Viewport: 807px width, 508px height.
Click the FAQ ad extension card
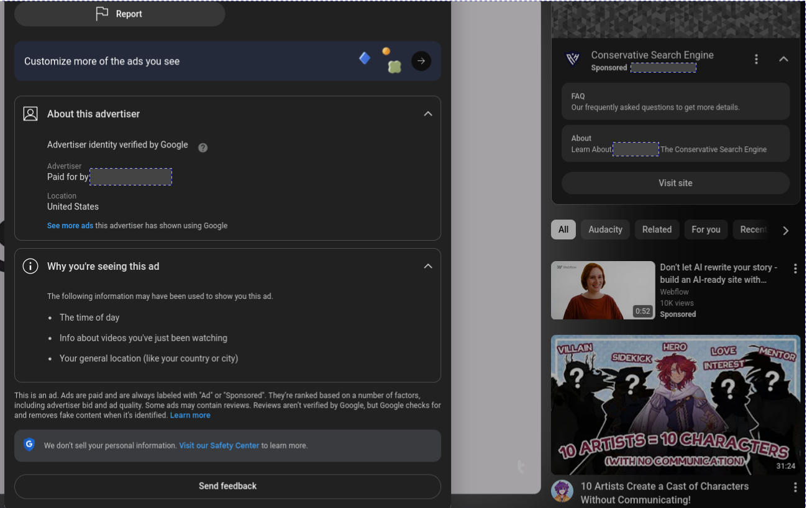tap(675, 102)
